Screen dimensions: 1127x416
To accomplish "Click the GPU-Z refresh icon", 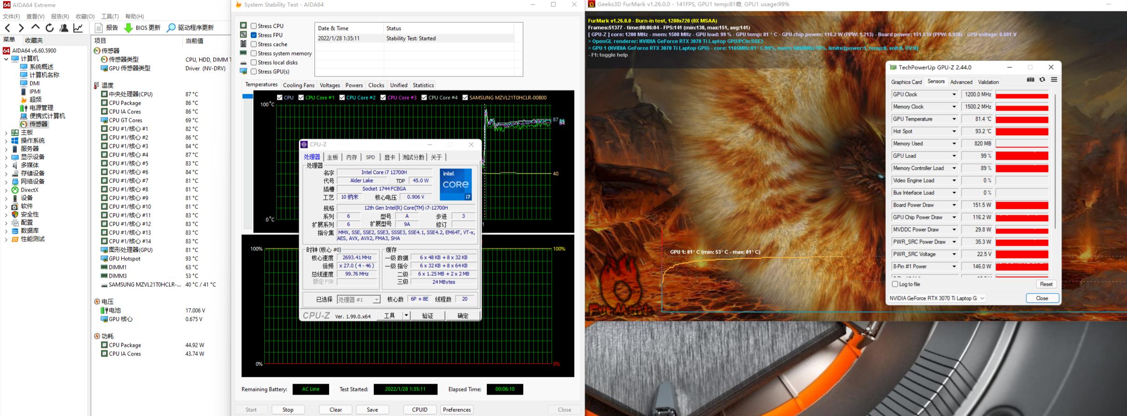I will pos(1042,80).
